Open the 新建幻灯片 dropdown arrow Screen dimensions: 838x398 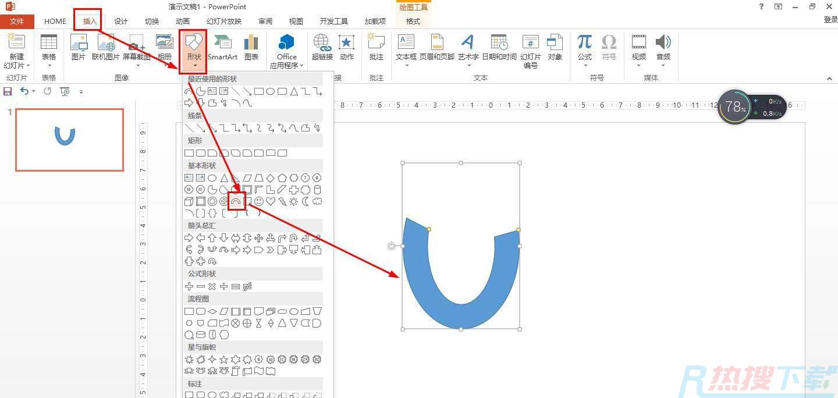[x=16, y=66]
